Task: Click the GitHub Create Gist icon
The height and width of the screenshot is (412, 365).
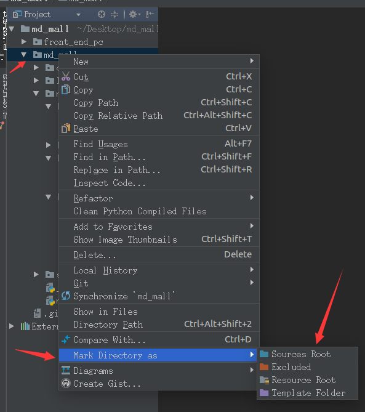Action: tap(66, 383)
